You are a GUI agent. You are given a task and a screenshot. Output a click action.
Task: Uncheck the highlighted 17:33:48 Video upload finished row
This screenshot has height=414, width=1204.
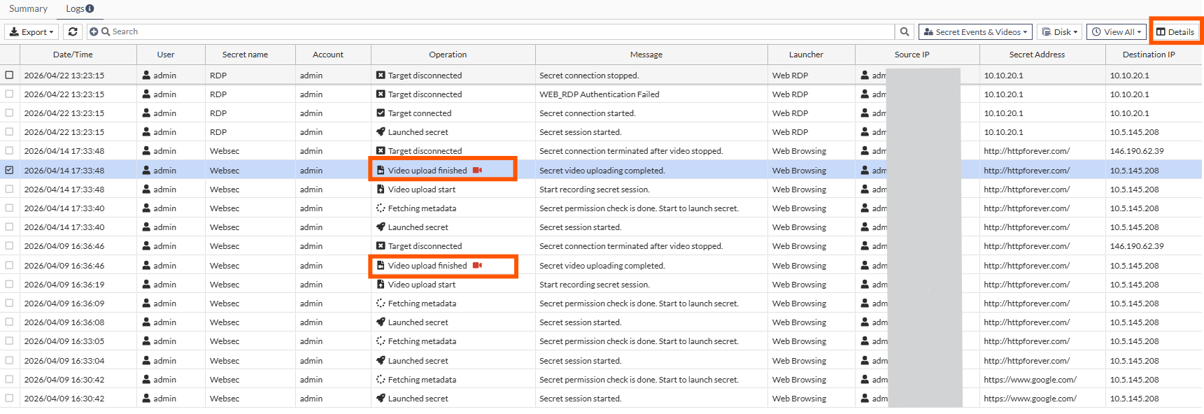coord(9,170)
